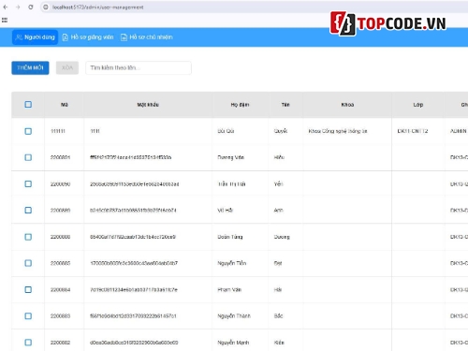Reload the page with the refresh icon
The width and height of the screenshot is (468, 351).
click(31, 7)
